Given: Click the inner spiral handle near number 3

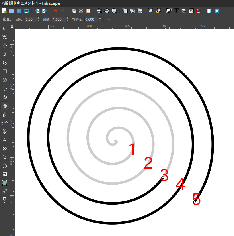Looking at the screenshot, I should coord(163,178).
